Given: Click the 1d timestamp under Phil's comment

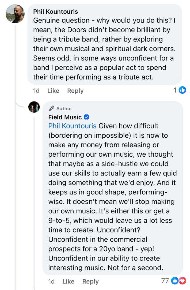Looking at the screenshot, I should 36,91.
